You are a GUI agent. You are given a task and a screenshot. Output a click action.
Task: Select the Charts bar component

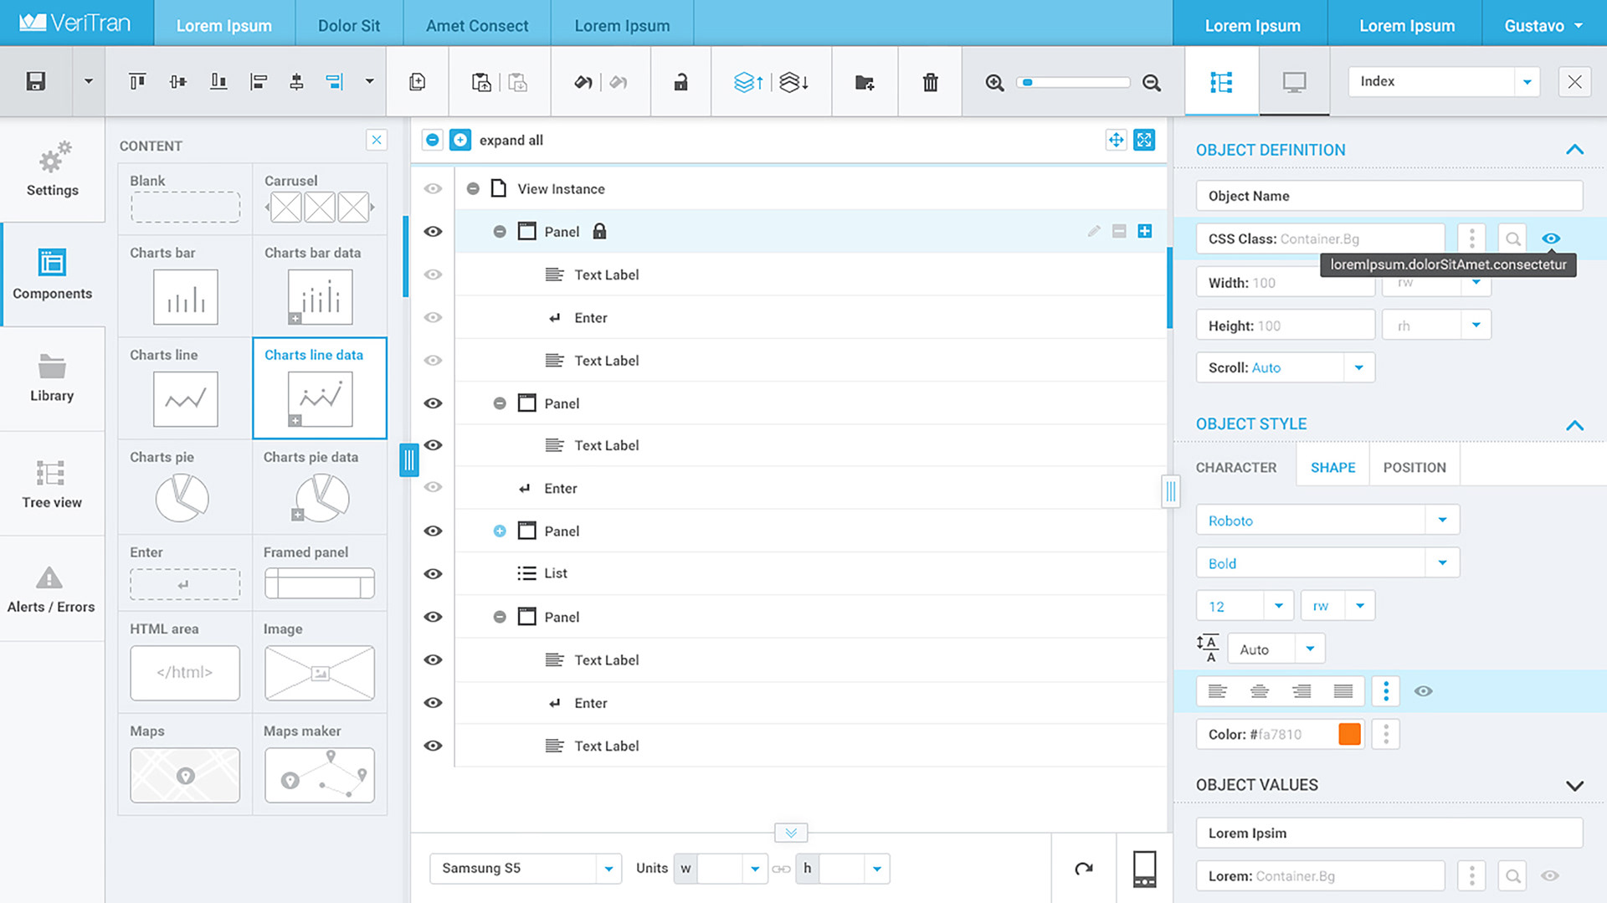185,286
